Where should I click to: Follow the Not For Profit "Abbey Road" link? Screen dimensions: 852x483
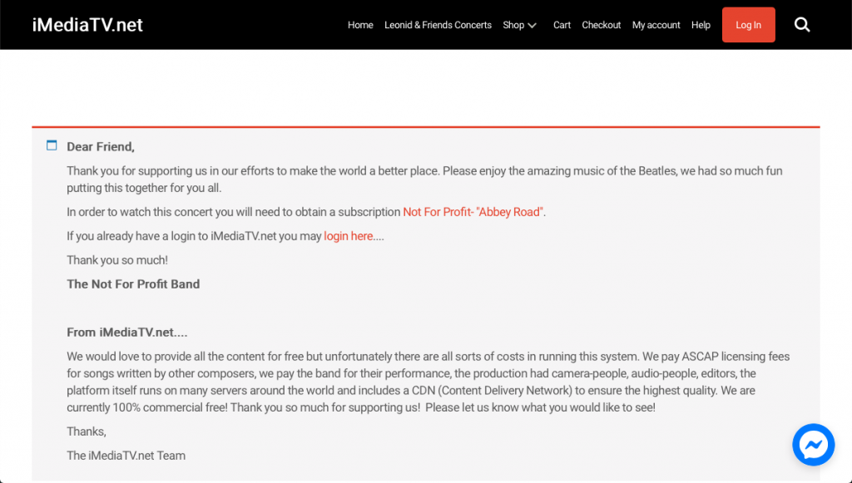tap(473, 212)
